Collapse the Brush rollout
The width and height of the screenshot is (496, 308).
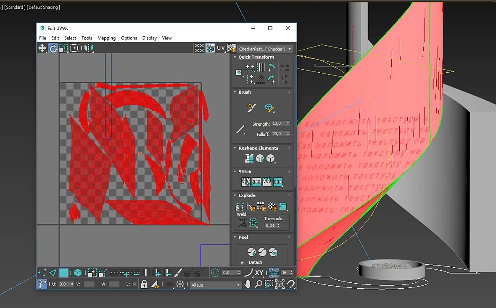point(235,92)
